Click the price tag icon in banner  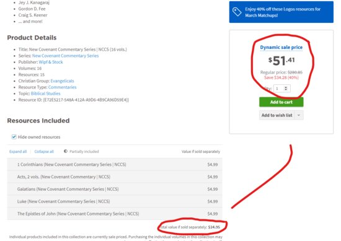[x=237, y=12]
